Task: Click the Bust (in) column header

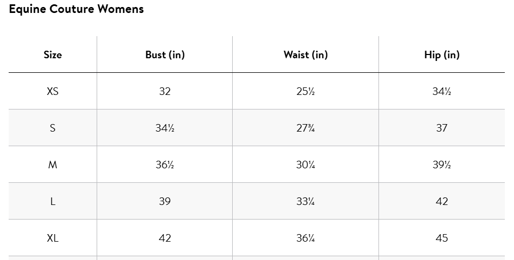Action: click(165, 54)
